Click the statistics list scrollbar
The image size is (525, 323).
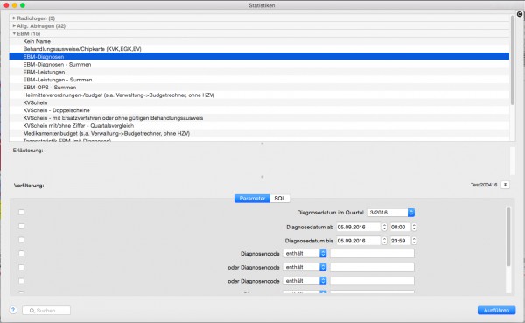coord(512,60)
